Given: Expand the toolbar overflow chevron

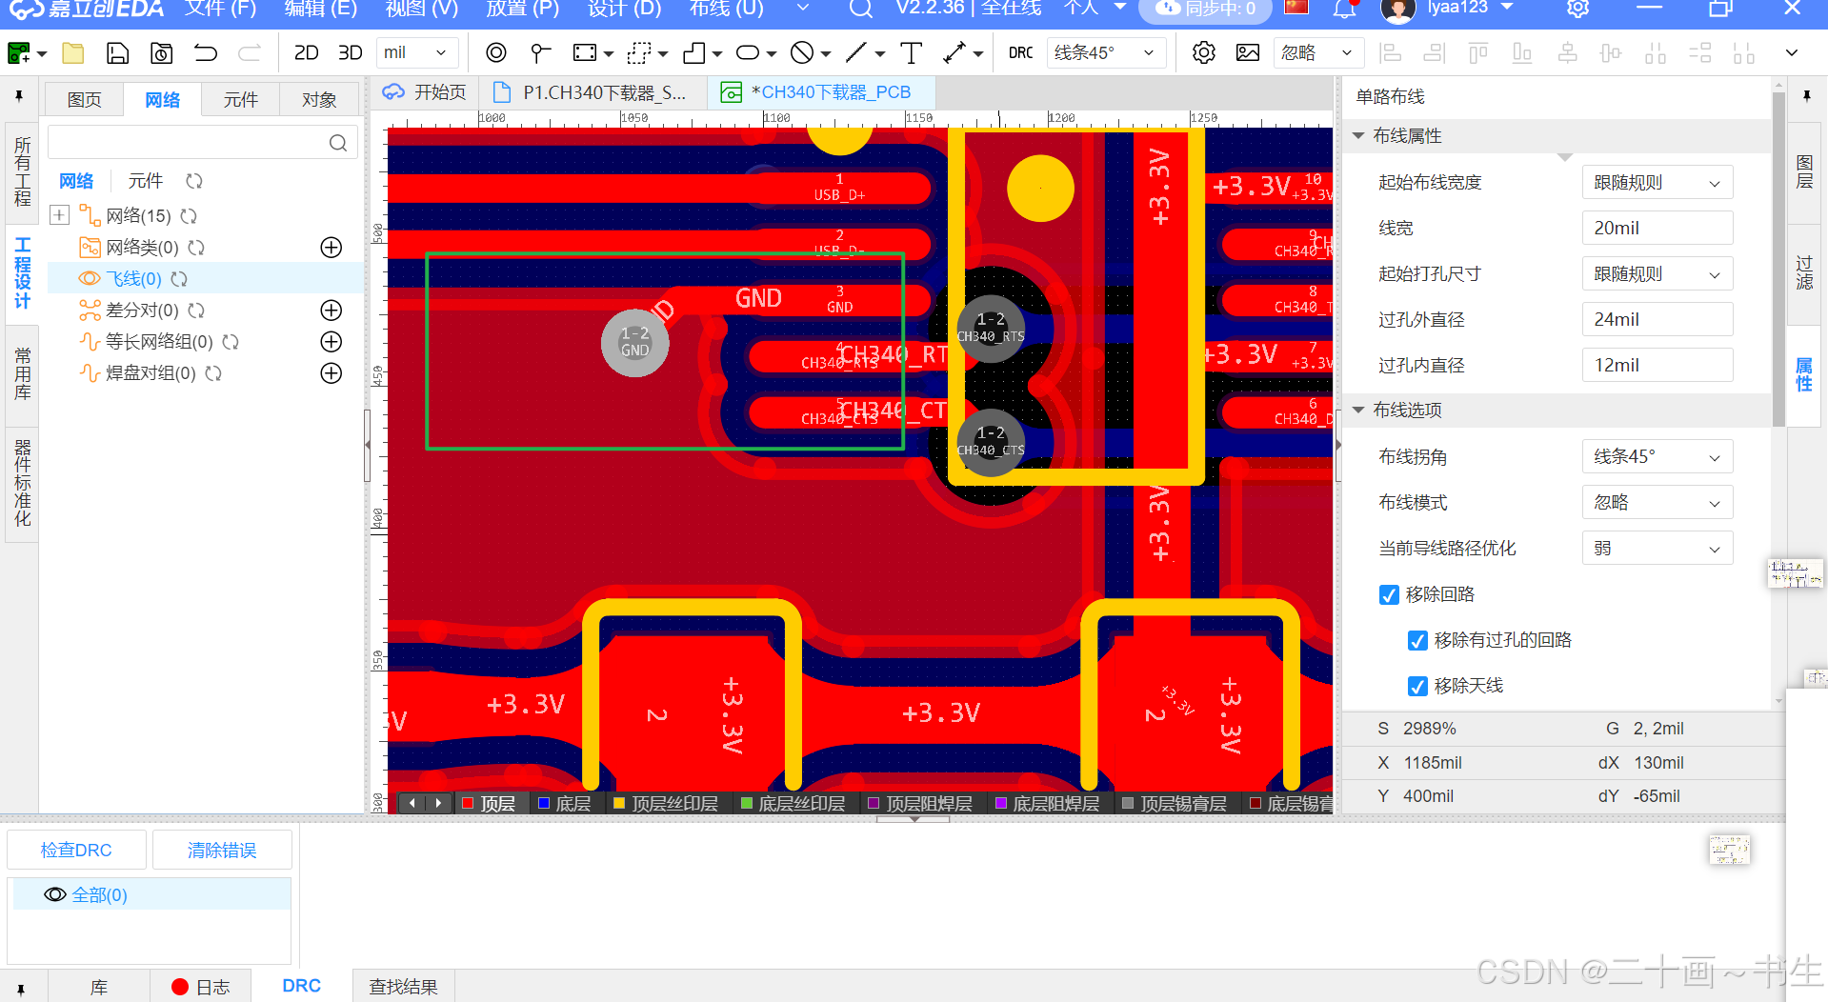Looking at the screenshot, I should (x=1792, y=53).
